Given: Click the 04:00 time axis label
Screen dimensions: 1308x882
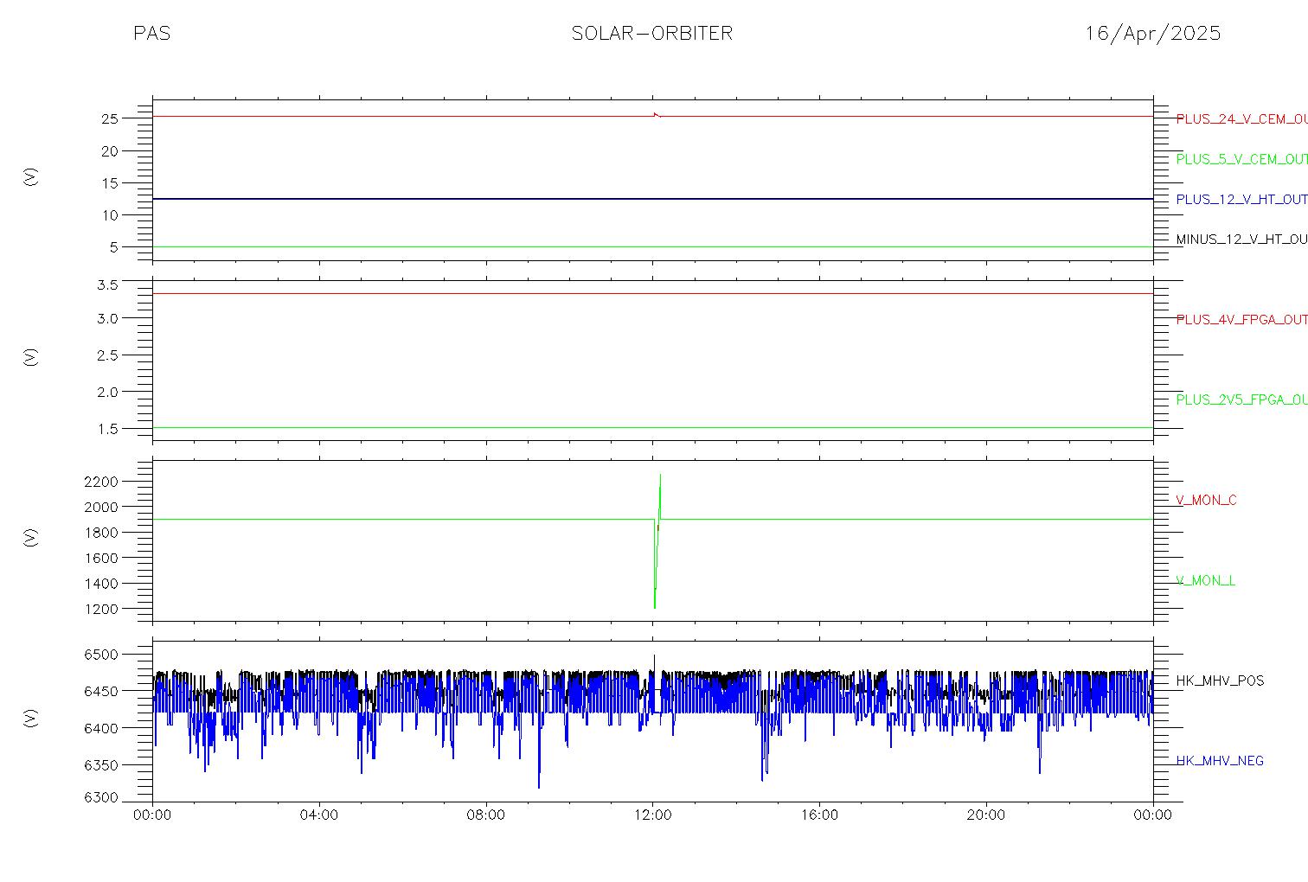Looking at the screenshot, I should click(x=319, y=815).
